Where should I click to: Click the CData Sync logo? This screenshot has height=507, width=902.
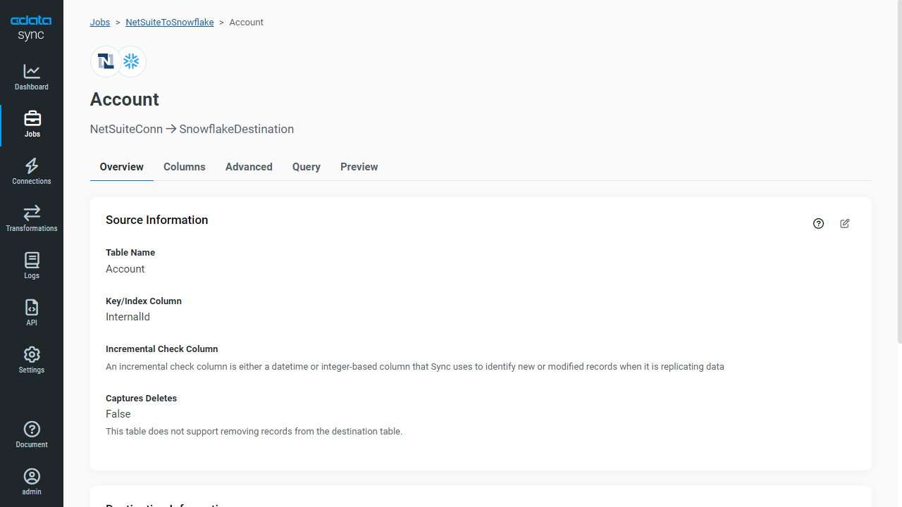pyautogui.click(x=31, y=28)
